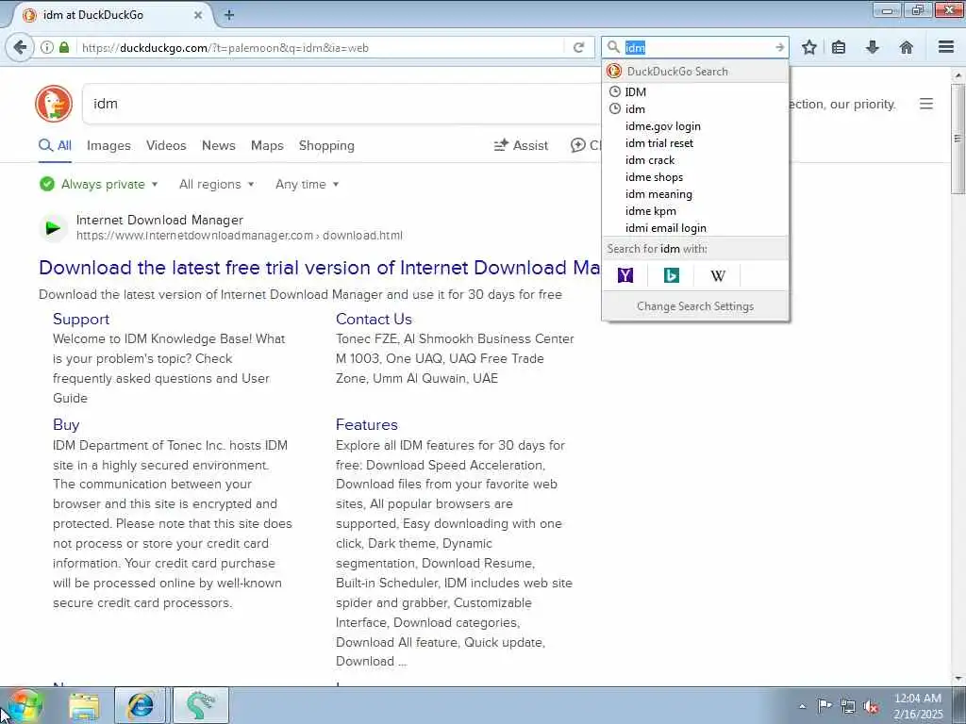Open the Buy sitelink
Image resolution: width=966 pixels, height=724 pixels.
click(x=66, y=425)
